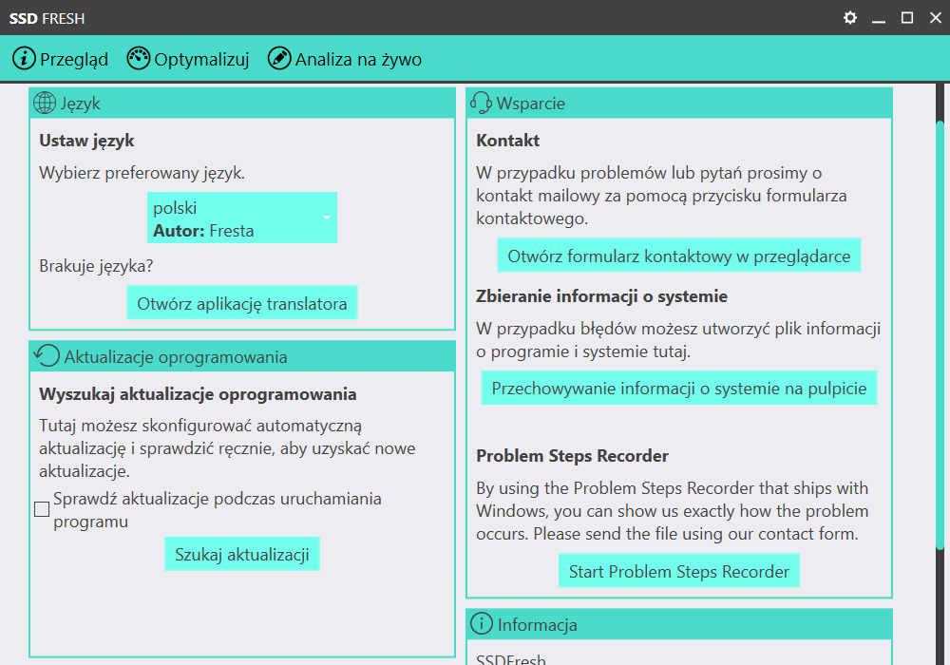Open Otwórz formularz kontaktowy w przeglądarce
Image resolution: width=950 pixels, height=665 pixels.
tap(679, 256)
